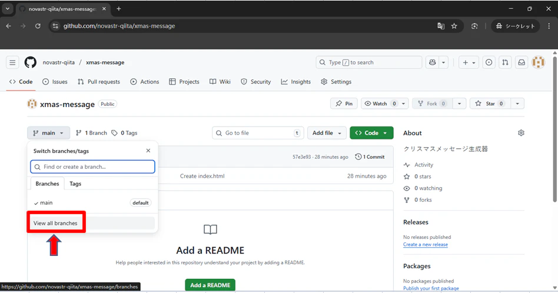Screen dimensions: 558x293
Task: Open the issues icon in header
Action: tap(489, 62)
